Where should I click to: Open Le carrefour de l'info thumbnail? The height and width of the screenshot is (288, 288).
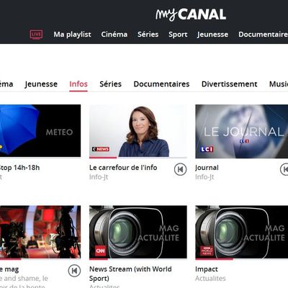138,130
